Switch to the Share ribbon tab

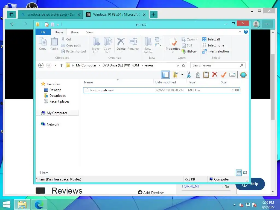coord(74,32)
